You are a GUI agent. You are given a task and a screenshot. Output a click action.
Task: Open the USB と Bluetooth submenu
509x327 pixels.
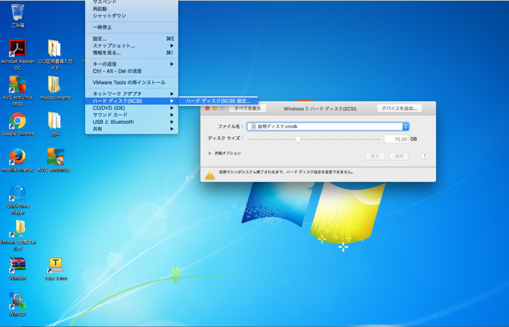pos(131,122)
